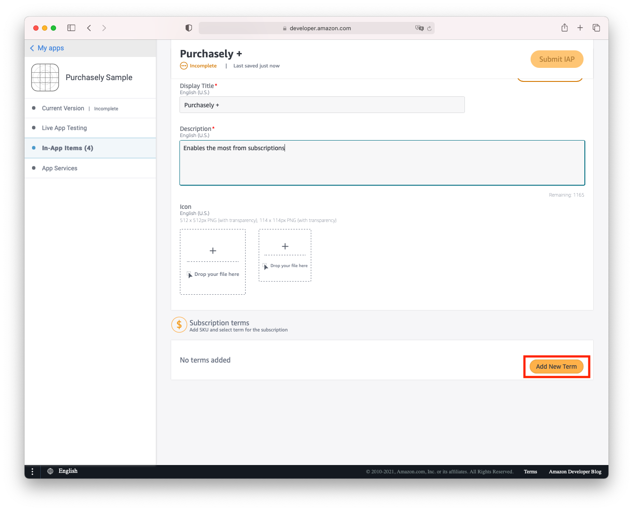
Task: Click the 'No terms added' text
Action: pos(205,360)
